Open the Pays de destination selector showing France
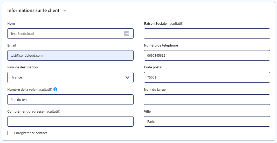 point(70,77)
